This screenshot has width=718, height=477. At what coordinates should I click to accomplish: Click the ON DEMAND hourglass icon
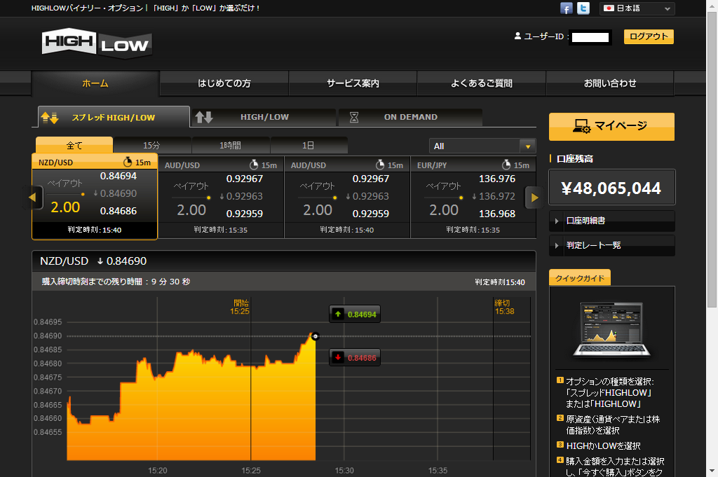pos(354,117)
